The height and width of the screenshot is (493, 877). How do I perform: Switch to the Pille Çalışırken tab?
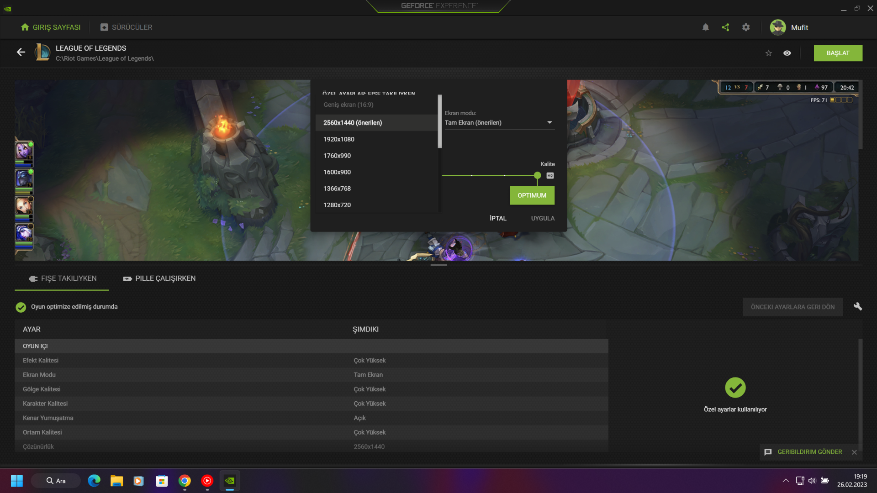point(159,278)
